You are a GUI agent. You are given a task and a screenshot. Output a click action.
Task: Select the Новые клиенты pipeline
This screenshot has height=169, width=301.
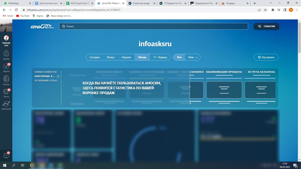[45, 72]
